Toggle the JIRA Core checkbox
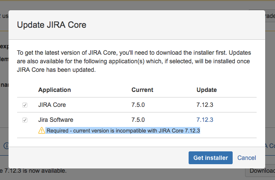Screen dimensions: 275x180 click(x=25, y=105)
